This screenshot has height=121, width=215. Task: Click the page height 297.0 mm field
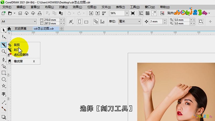tap(51, 23)
